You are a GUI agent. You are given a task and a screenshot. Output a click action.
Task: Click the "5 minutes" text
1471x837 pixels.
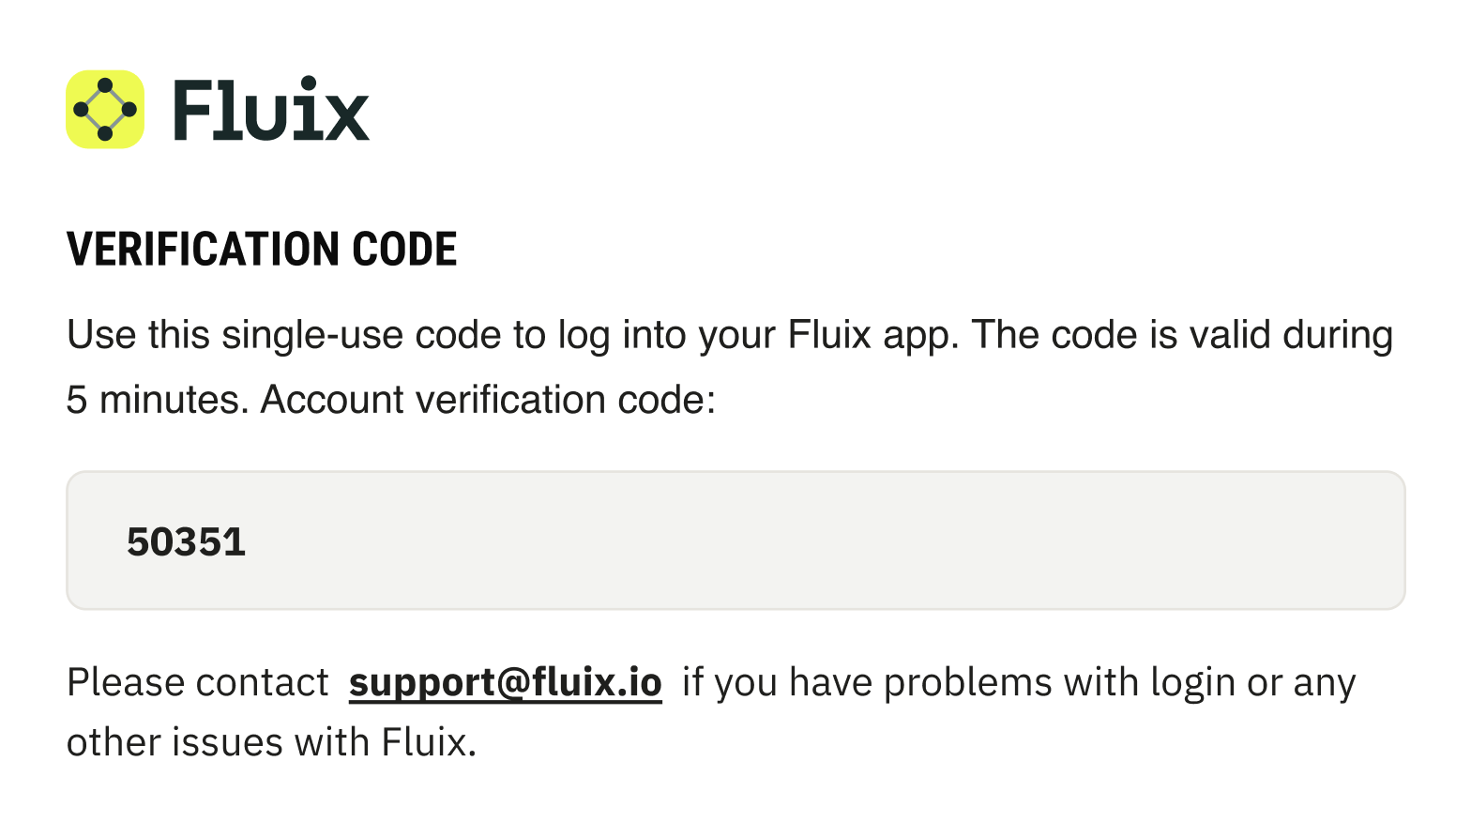157,401
